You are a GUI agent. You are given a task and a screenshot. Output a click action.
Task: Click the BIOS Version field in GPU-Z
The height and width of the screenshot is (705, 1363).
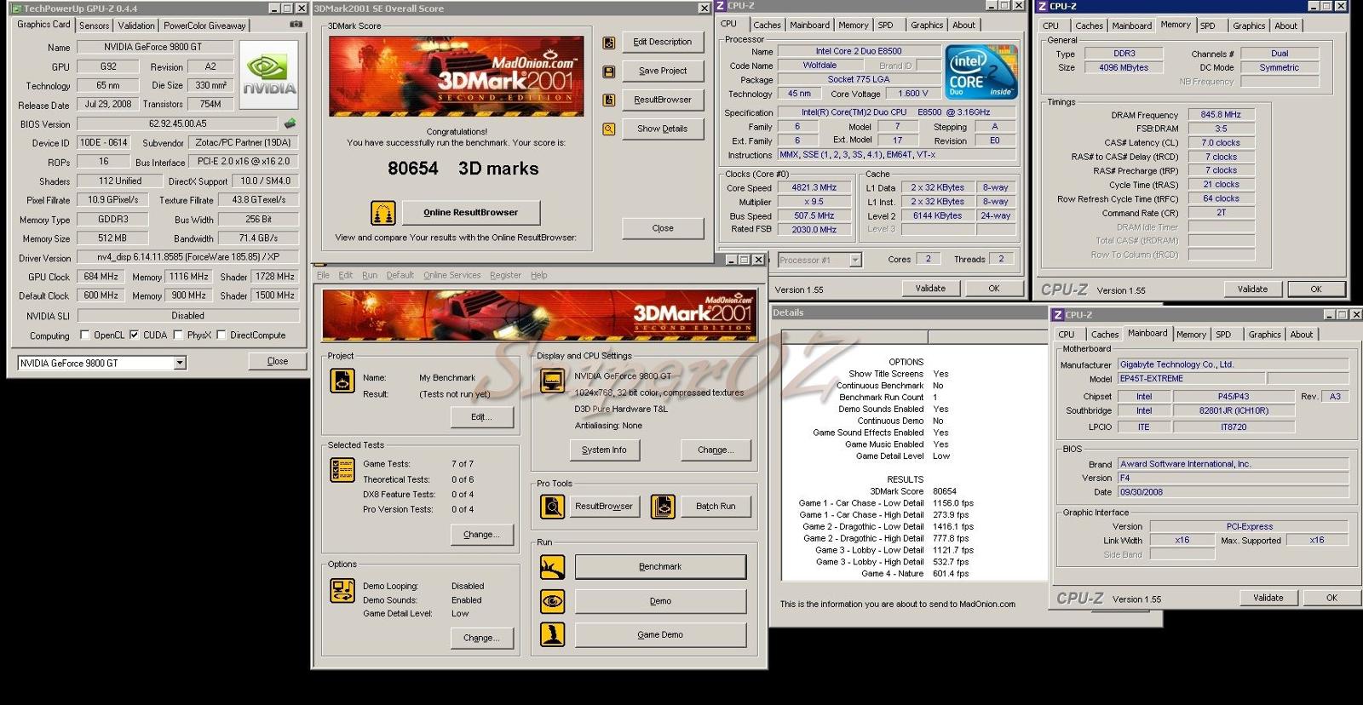(x=177, y=123)
